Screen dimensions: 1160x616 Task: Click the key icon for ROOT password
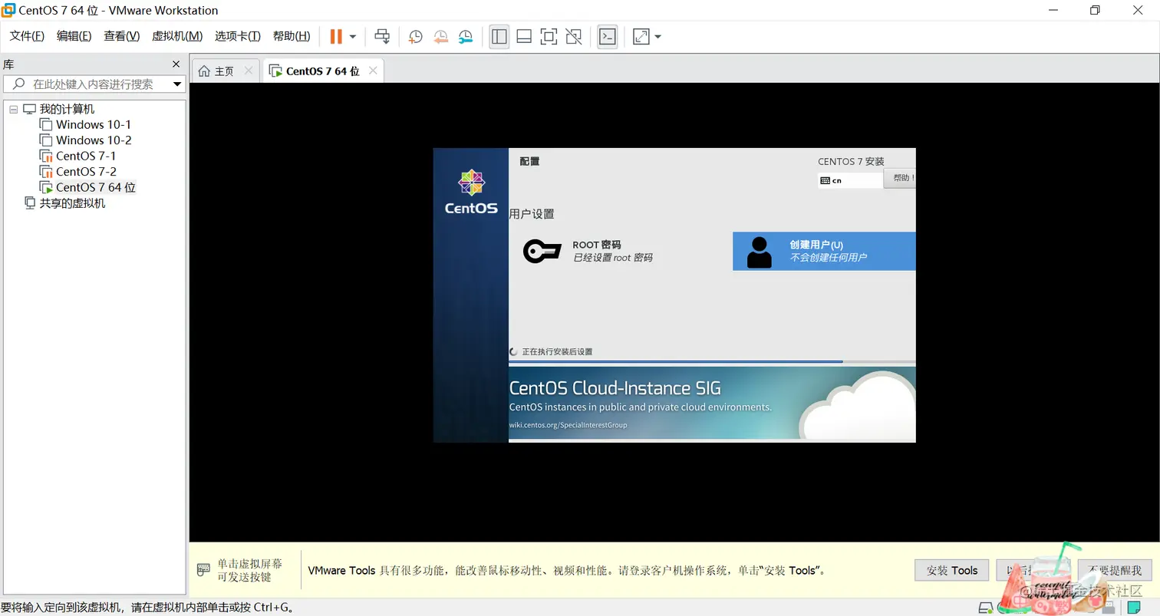(x=542, y=251)
